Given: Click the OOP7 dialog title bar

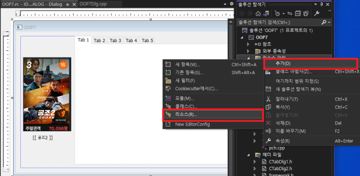Looking at the screenshot, I should pos(121,27).
